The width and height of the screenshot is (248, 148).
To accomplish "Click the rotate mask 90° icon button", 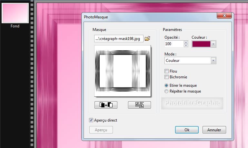I will 139,105.
